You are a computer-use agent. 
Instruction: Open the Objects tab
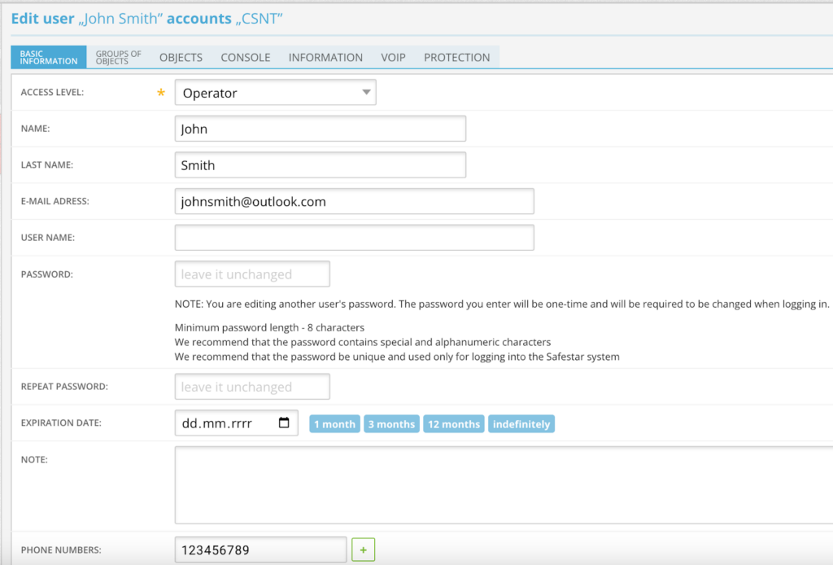(181, 58)
